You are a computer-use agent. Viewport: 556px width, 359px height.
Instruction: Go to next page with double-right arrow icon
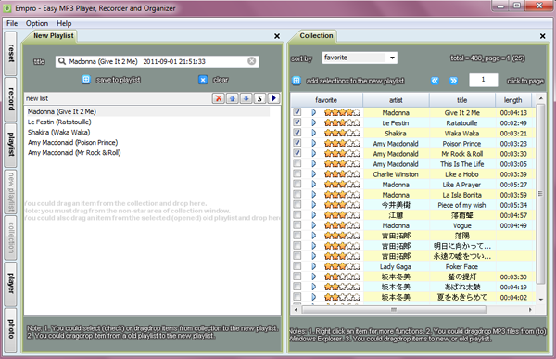(x=453, y=81)
